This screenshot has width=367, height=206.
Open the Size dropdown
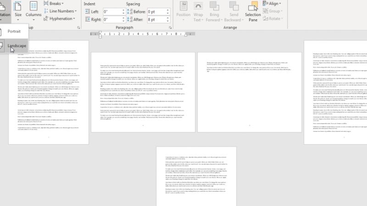[x=18, y=12]
